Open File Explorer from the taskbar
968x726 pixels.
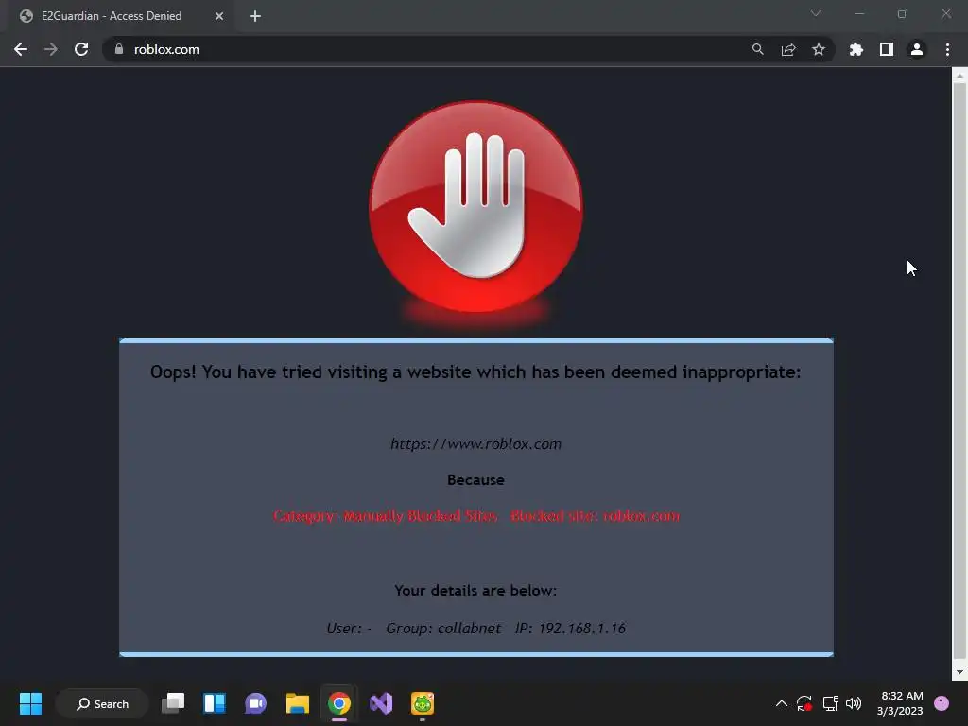pos(298,703)
